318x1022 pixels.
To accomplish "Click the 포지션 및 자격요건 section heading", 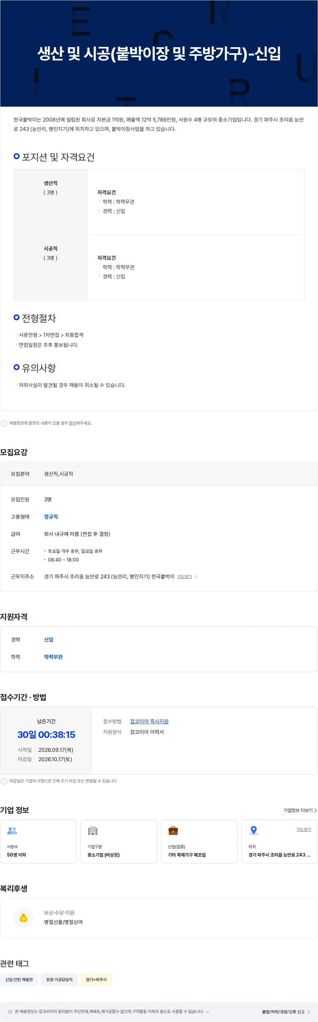I will click(58, 157).
